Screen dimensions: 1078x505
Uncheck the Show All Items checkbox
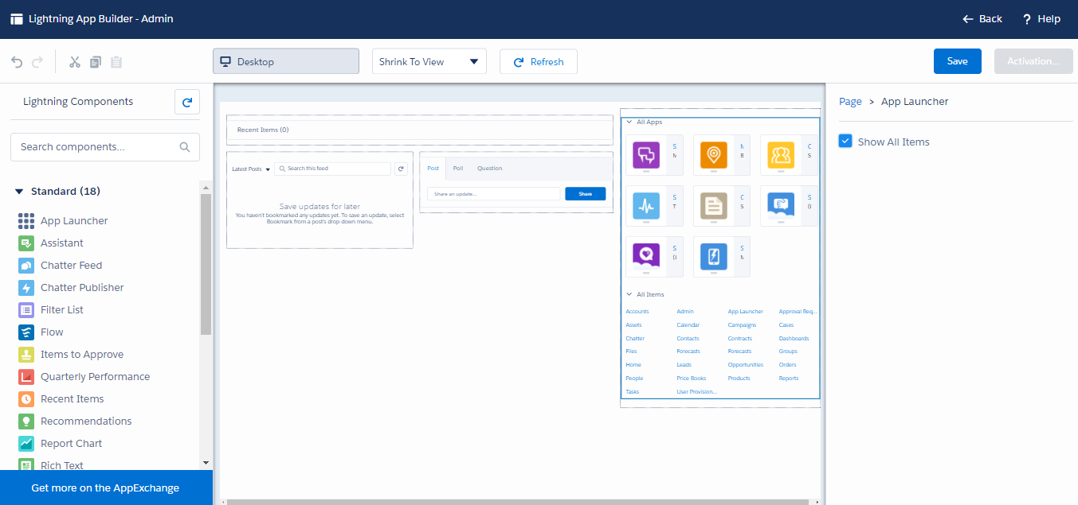(846, 142)
